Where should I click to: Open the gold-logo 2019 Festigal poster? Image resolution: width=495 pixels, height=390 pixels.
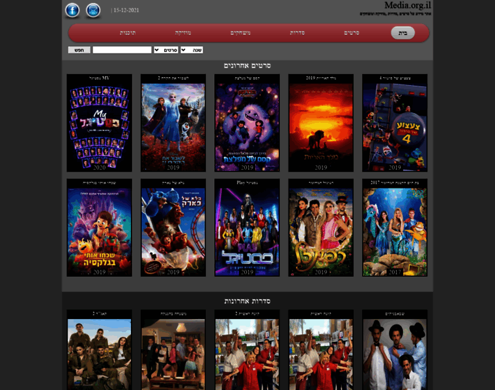point(321,227)
